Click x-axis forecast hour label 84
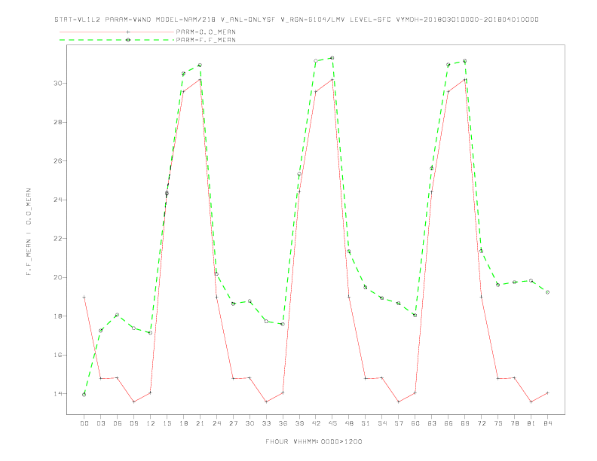The width and height of the screenshot is (597, 461). tap(547, 423)
